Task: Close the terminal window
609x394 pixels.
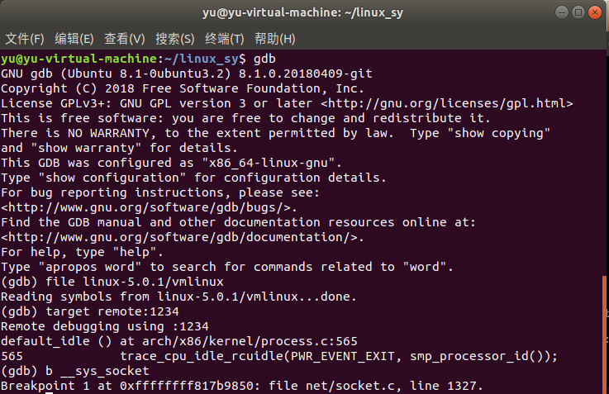Action: (593, 13)
